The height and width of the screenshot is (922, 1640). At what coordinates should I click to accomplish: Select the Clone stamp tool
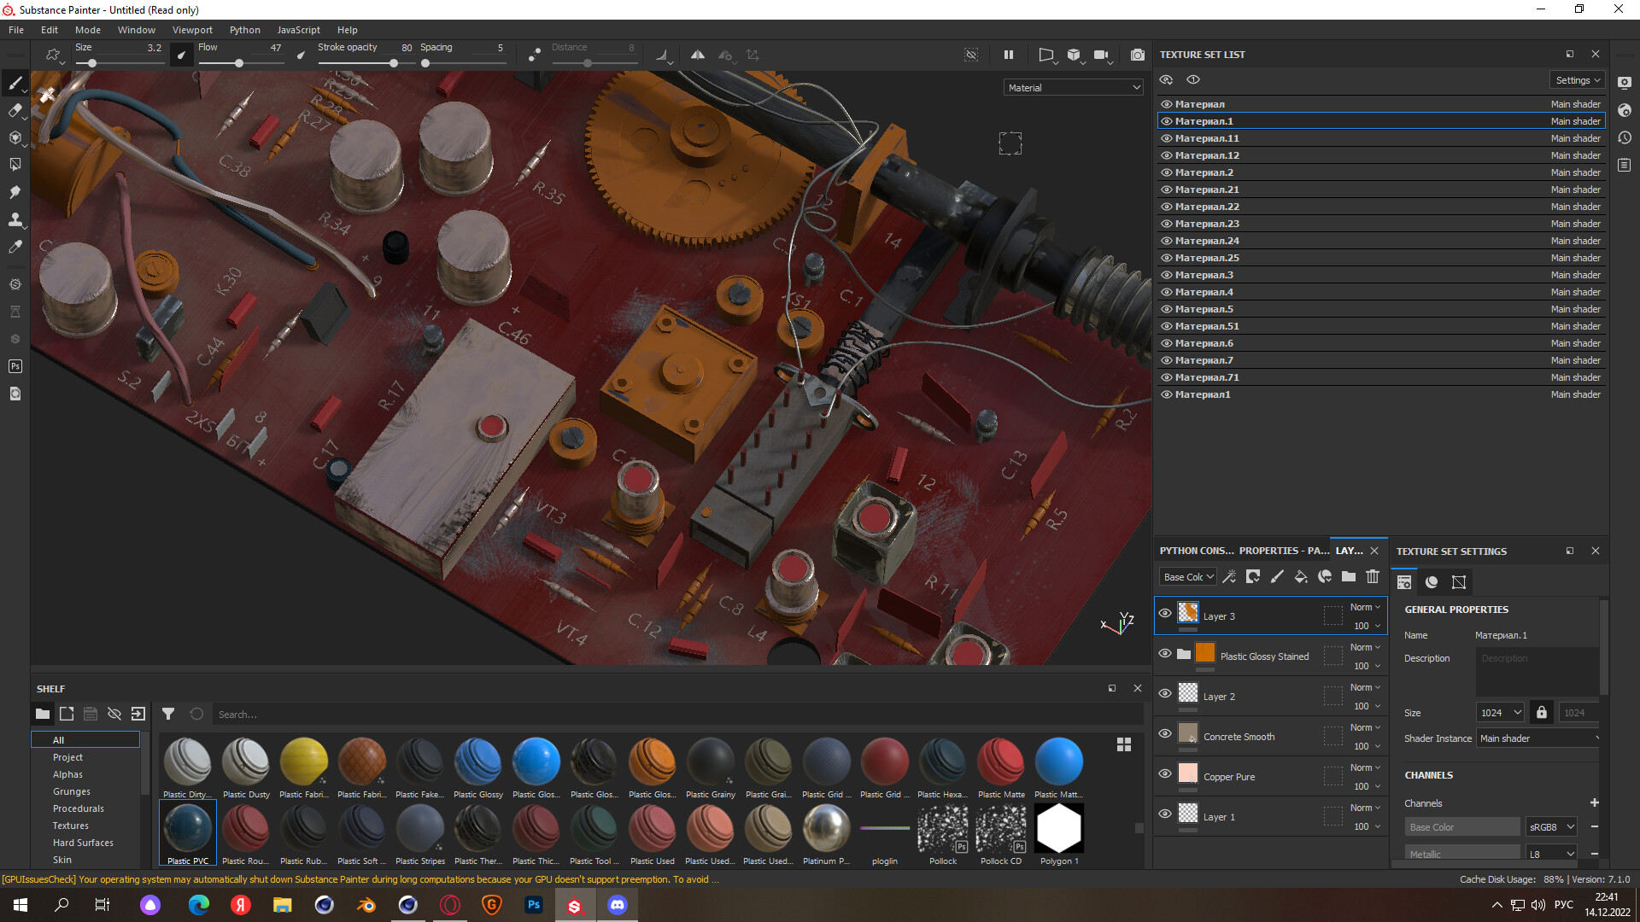click(x=15, y=219)
